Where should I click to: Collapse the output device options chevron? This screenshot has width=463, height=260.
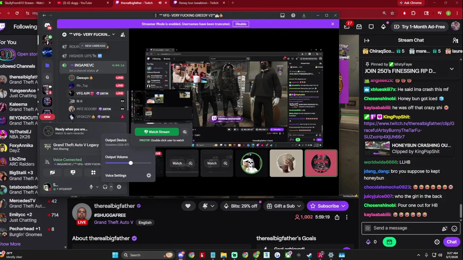111,187
